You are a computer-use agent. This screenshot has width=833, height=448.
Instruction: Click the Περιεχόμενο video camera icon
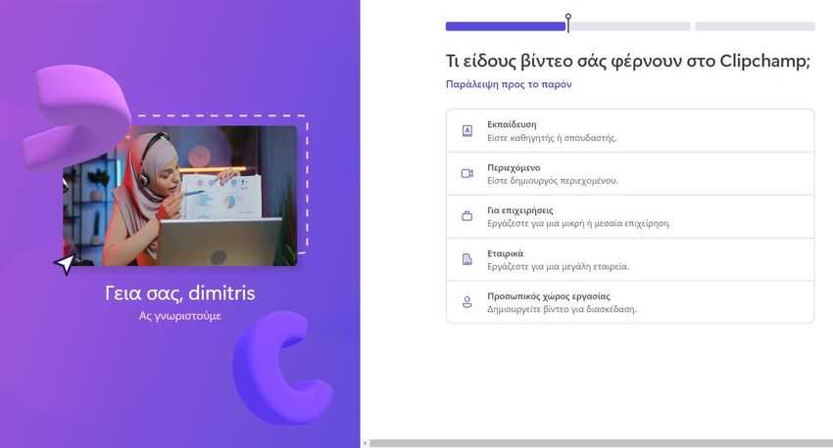point(466,174)
